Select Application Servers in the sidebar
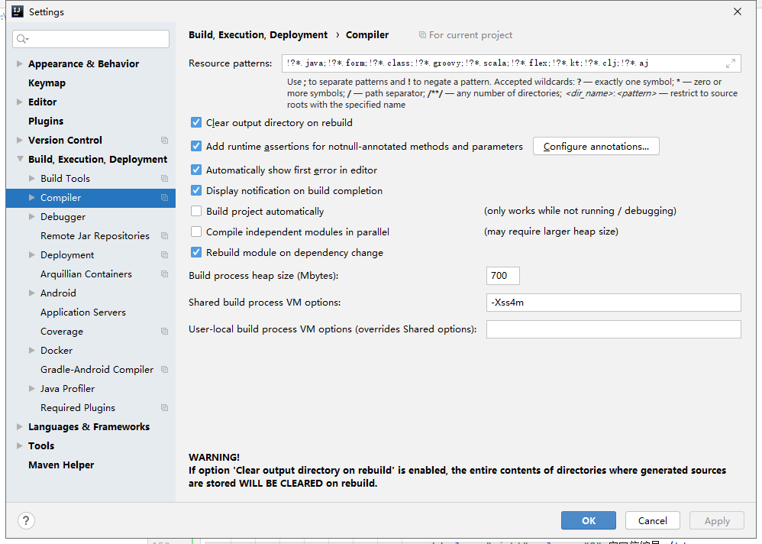This screenshot has height=544, width=762. [83, 312]
